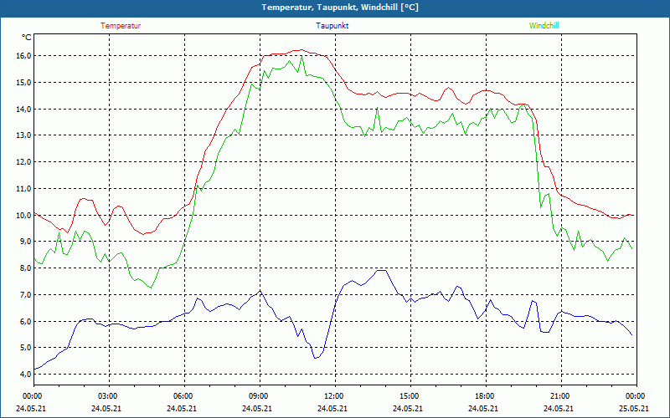
Task: Click the "13,0" y-axis value
Action: (x=24, y=135)
